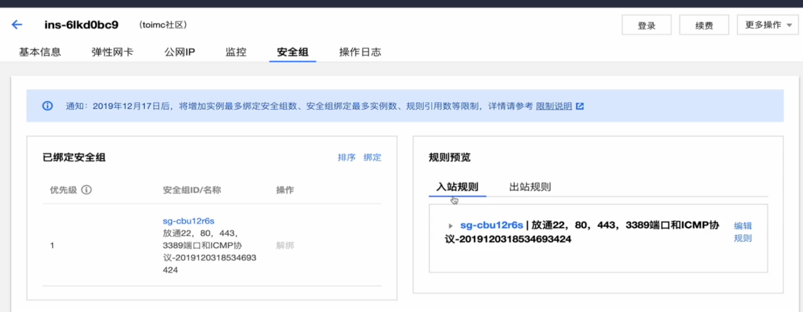This screenshot has width=803, height=312.
Task: Click 绑定 to bind a security group
Action: pyautogui.click(x=372, y=158)
